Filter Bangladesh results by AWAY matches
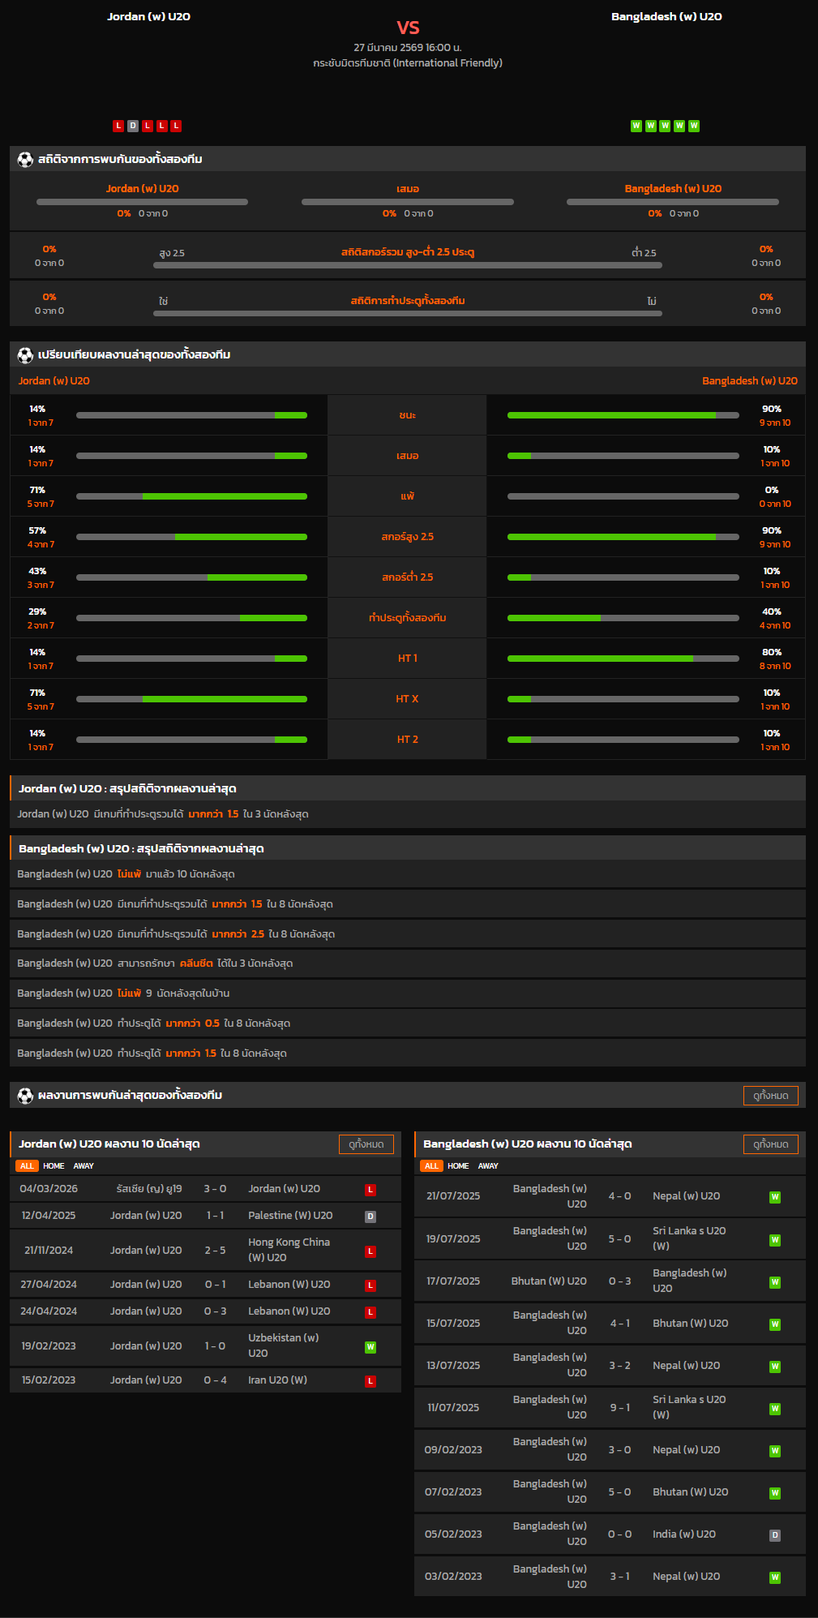The image size is (818, 1618). click(488, 1166)
